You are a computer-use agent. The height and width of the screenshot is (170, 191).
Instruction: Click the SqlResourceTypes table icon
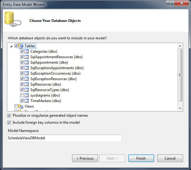coord(26,90)
